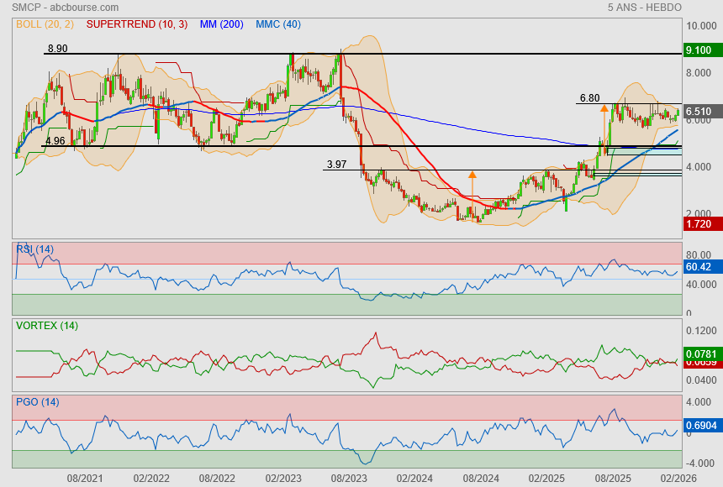This screenshot has height=487, width=723.
Task: Click the PGO (14) panel title
Action: click(37, 402)
